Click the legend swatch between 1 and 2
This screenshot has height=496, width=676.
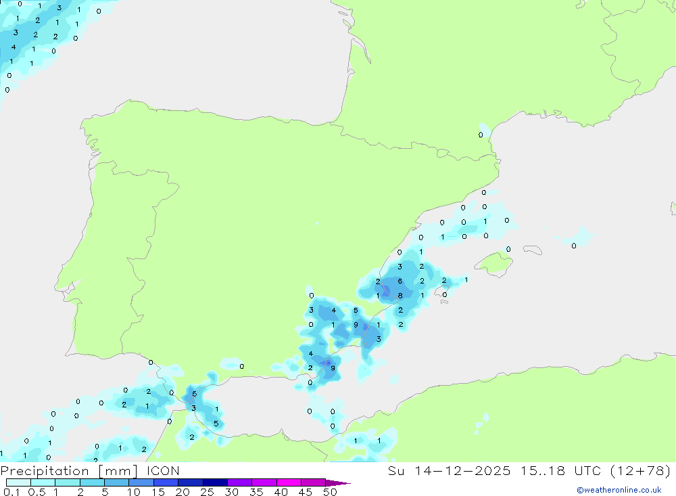68,482
